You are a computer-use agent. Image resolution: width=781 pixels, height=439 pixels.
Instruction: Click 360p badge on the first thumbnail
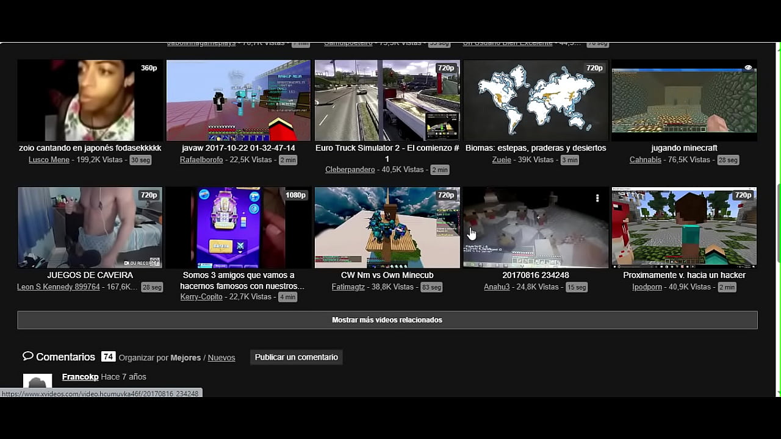149,68
